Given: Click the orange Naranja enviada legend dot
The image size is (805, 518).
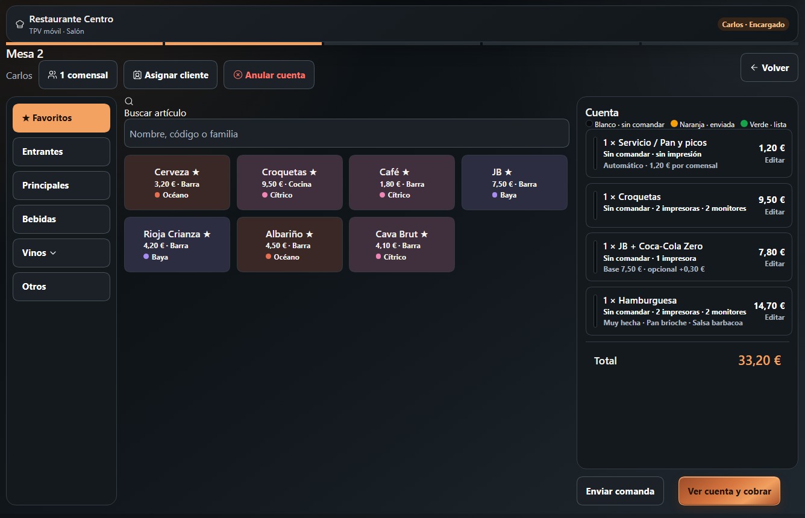Looking at the screenshot, I should tap(674, 123).
